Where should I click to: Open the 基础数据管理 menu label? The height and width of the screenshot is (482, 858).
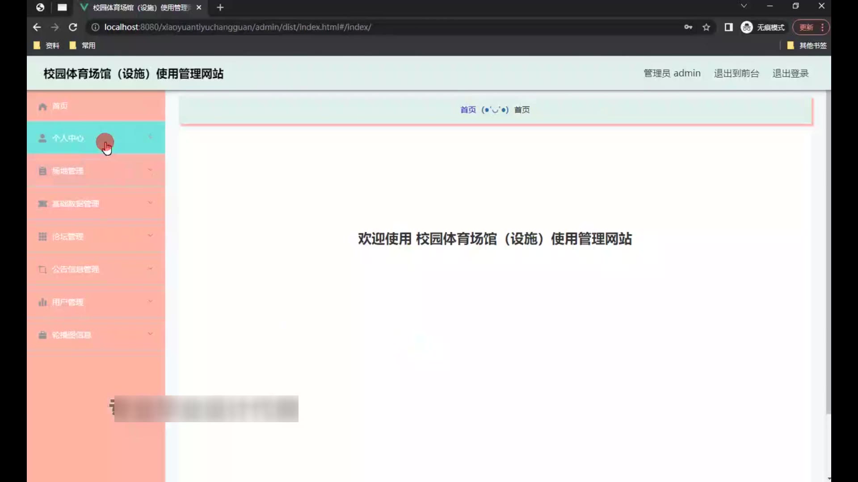click(76, 204)
